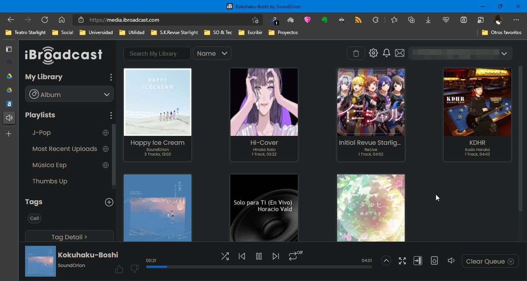
Task: Open fullscreen player view
Action: tap(402, 260)
